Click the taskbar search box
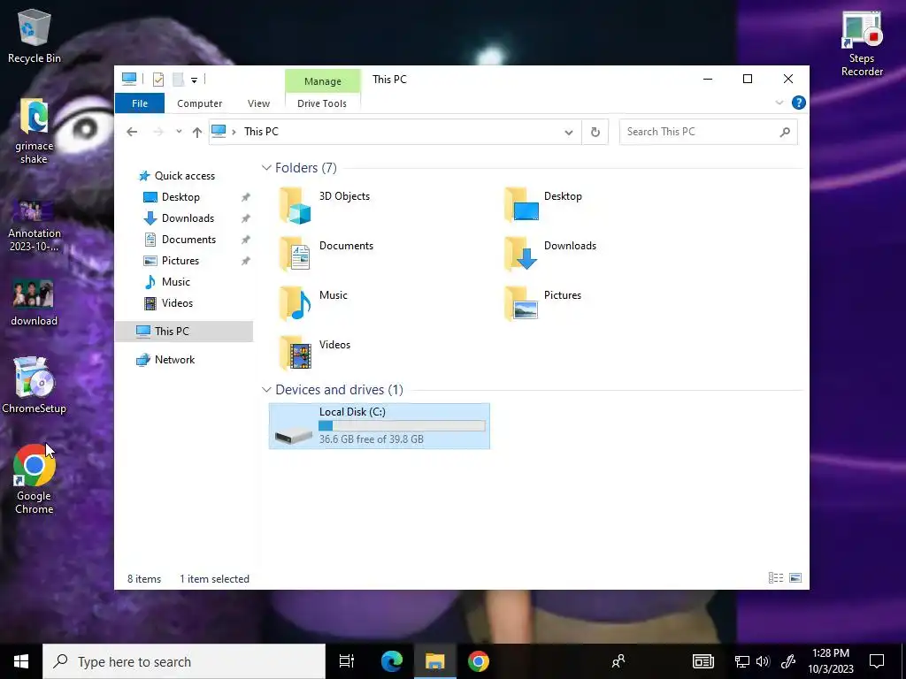 click(x=184, y=661)
